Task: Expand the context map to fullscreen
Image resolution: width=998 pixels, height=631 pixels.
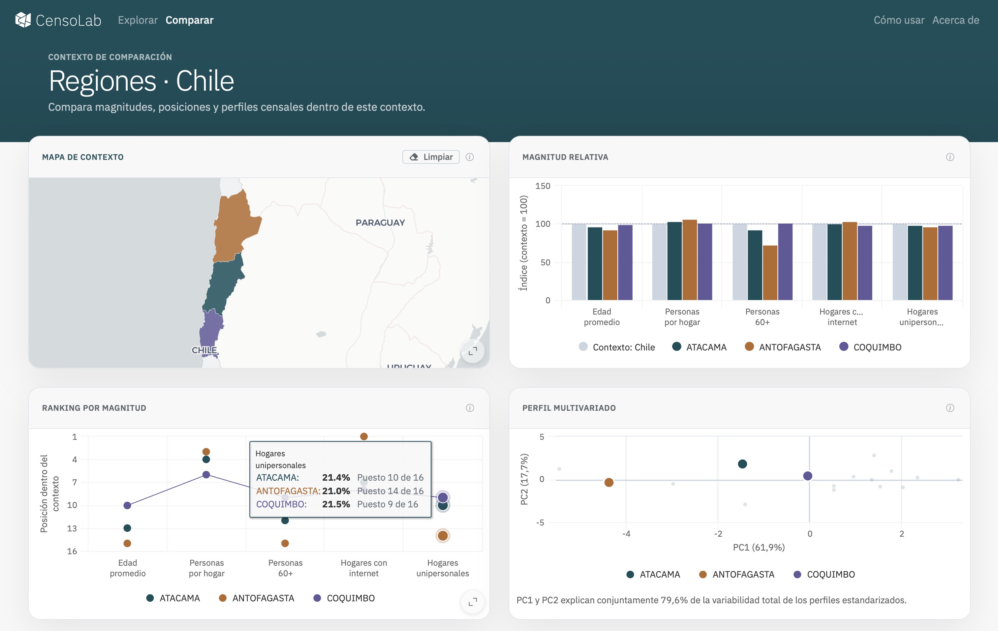Action: (x=473, y=351)
